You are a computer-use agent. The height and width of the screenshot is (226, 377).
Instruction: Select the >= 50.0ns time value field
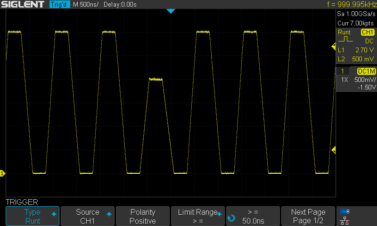coord(253,216)
